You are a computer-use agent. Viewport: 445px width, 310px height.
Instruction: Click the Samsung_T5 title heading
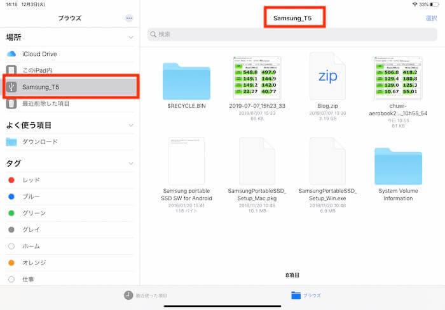coord(292,18)
